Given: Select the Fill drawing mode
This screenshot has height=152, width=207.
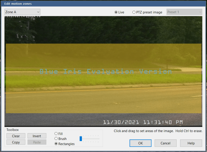Looking at the screenshot, I should 58,134.
